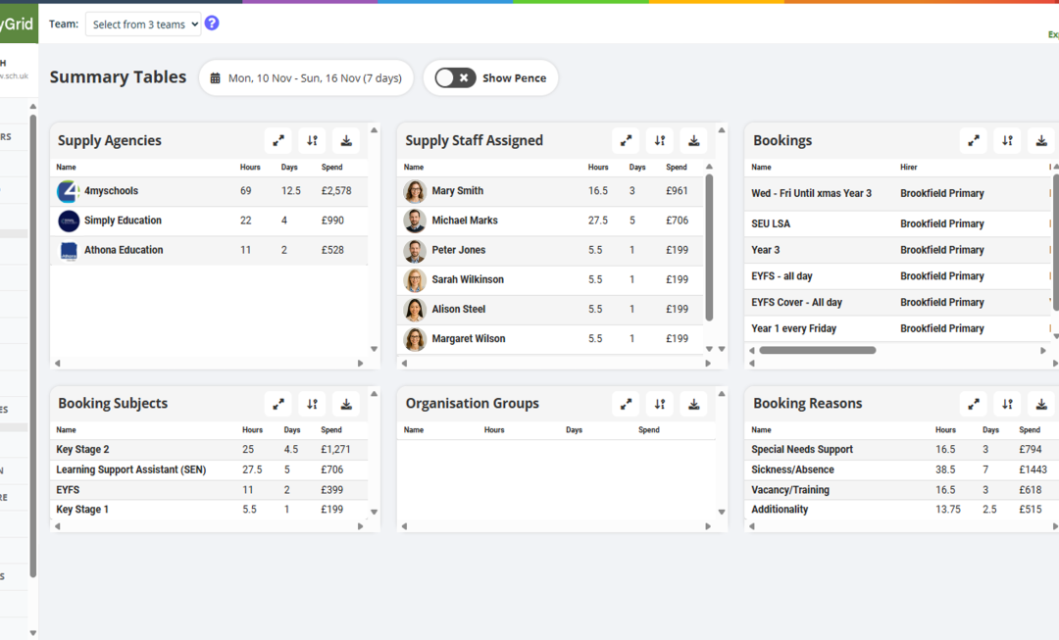1059x640 pixels.
Task: Download the Booking Reasons table
Action: click(1041, 404)
